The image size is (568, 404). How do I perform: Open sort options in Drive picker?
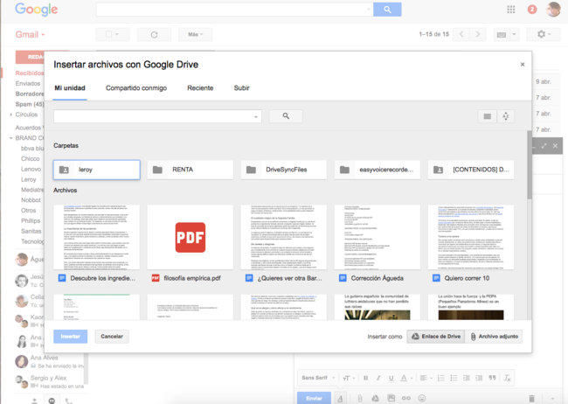(x=506, y=116)
